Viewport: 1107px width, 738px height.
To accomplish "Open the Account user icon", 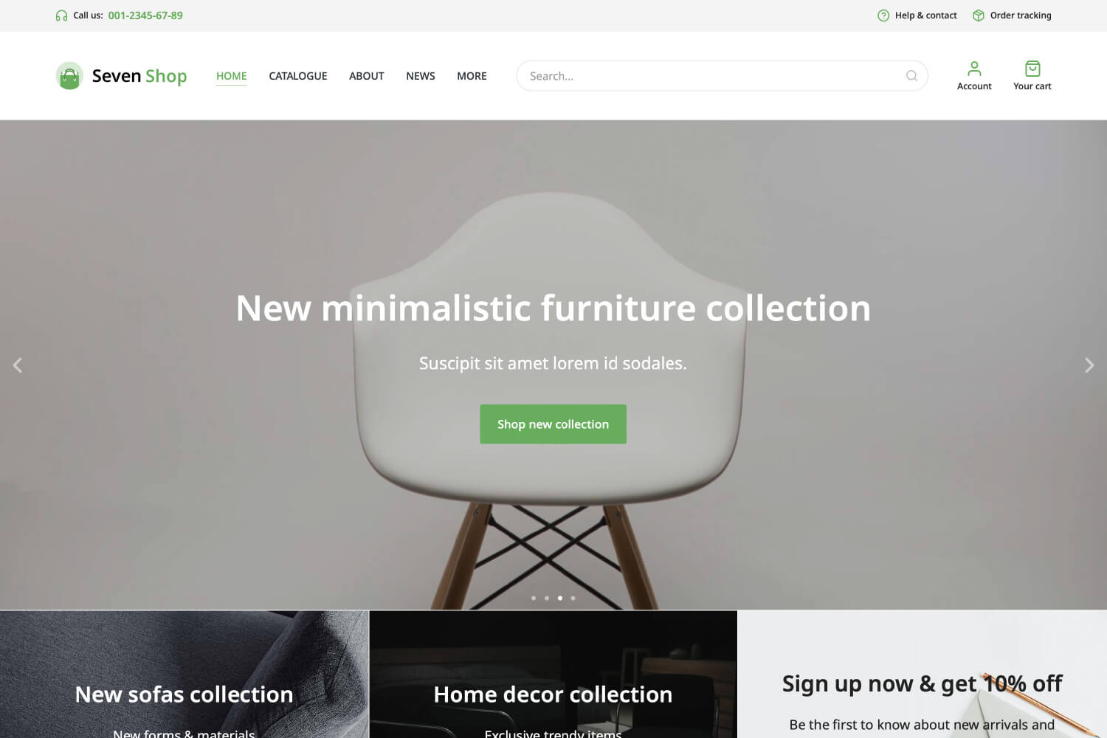I will pos(974,69).
